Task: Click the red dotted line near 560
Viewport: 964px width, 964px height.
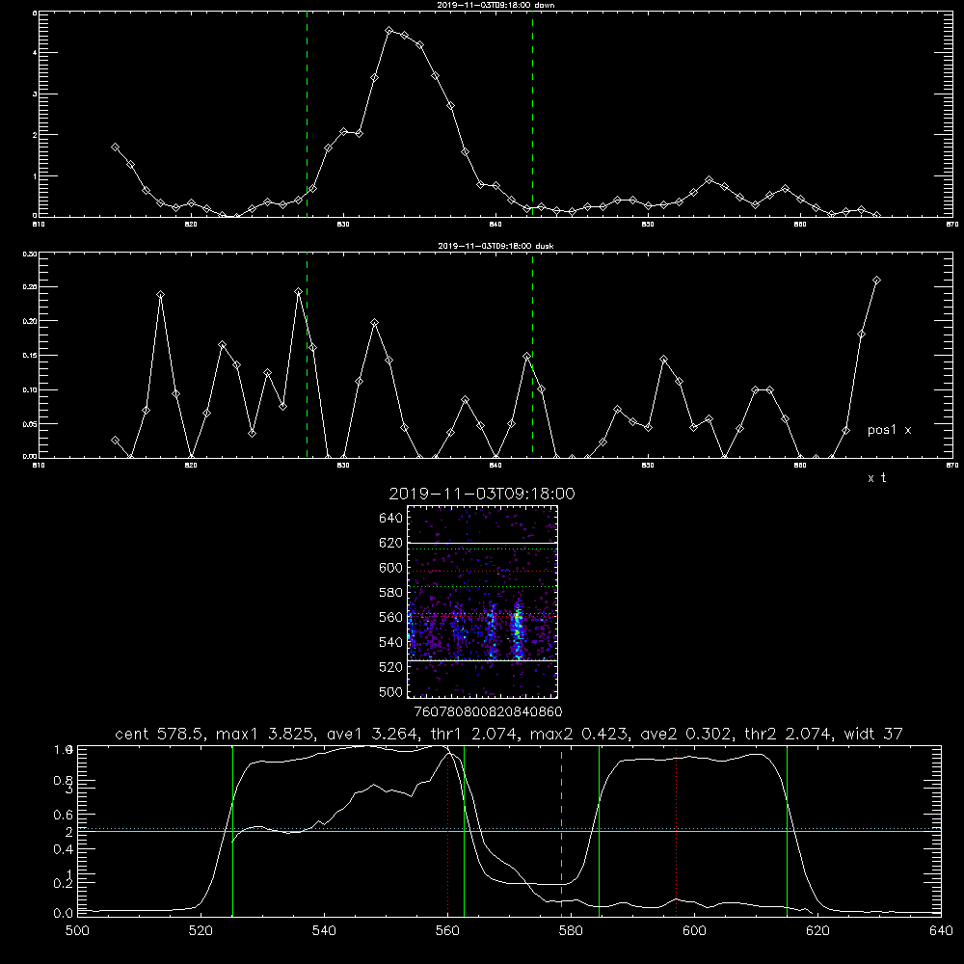Action: pos(447,831)
